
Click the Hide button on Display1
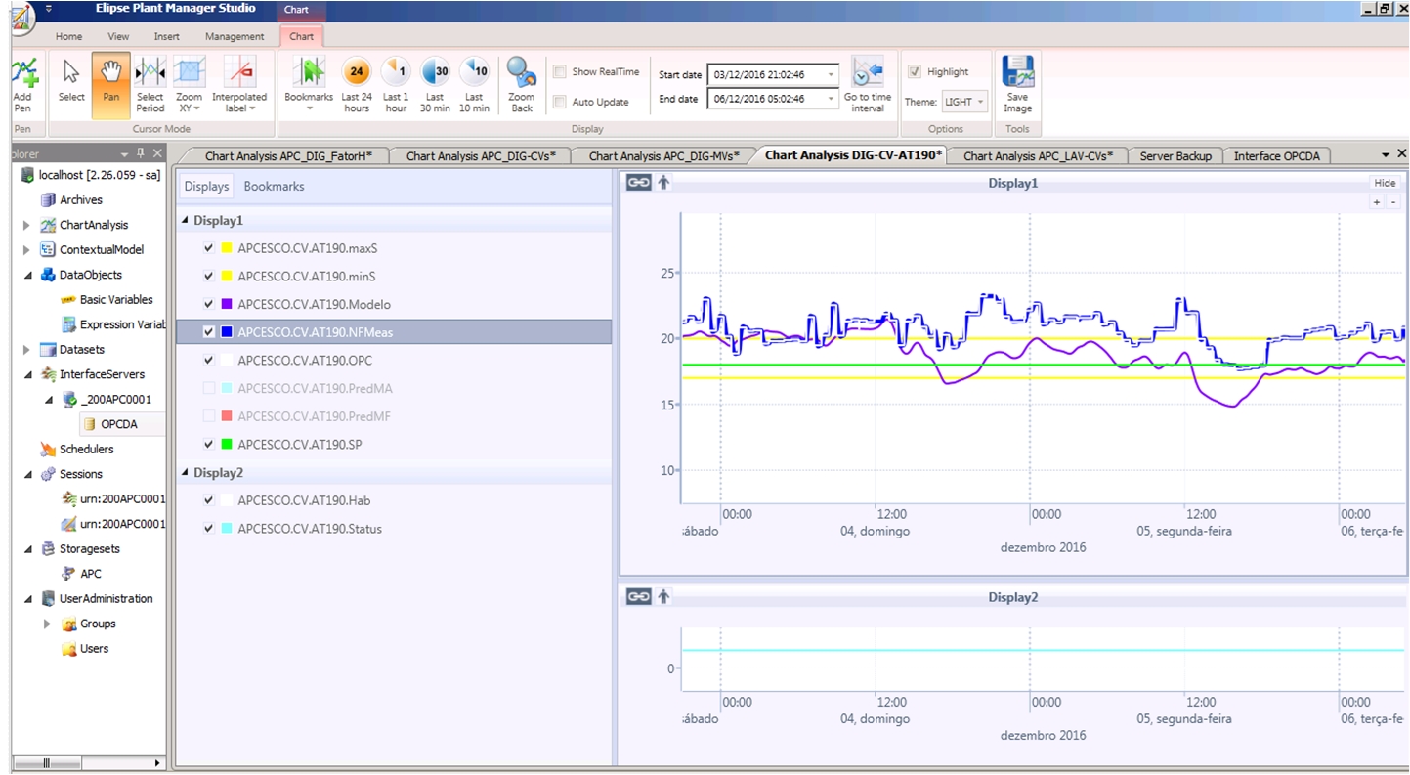tap(1385, 183)
